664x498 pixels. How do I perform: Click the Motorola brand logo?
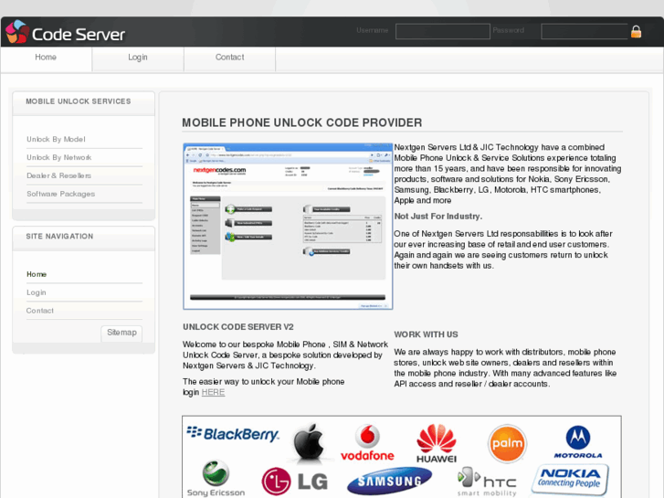pyautogui.click(x=578, y=442)
